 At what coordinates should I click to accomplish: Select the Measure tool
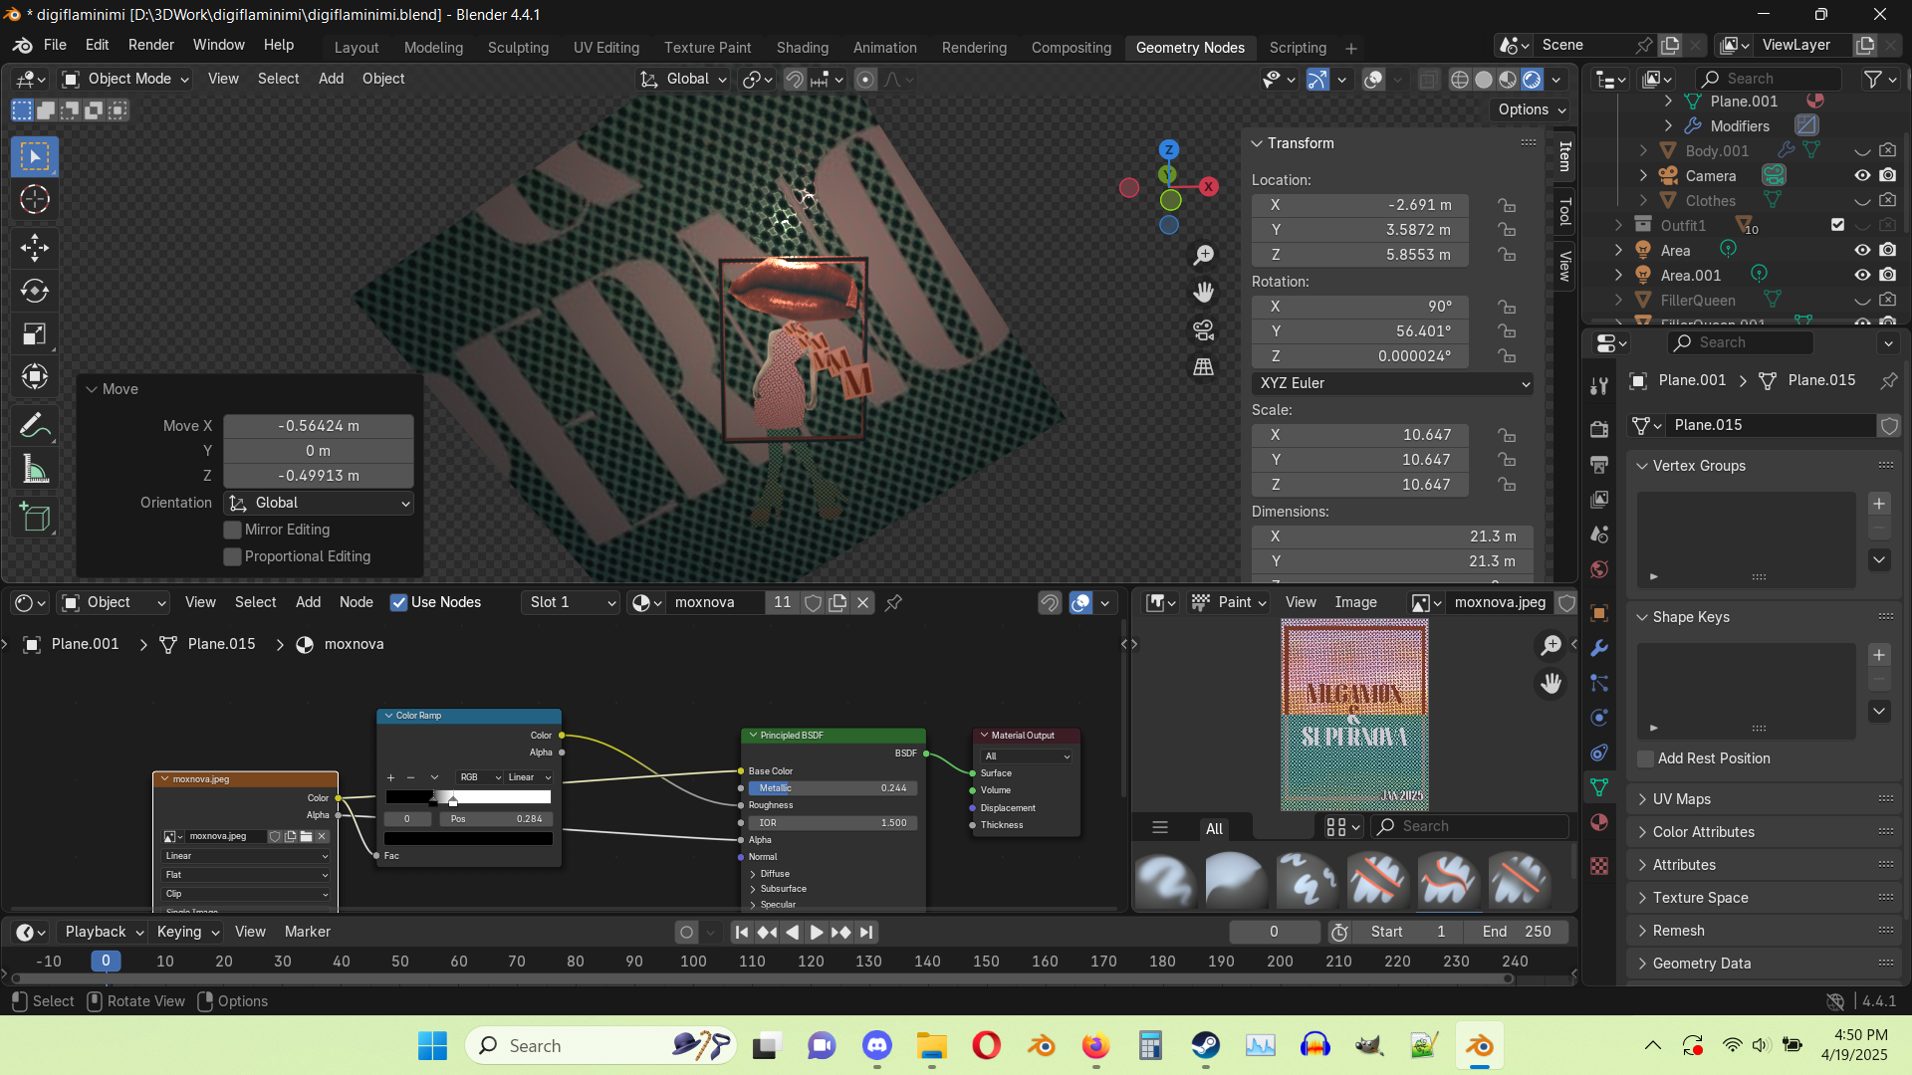pyautogui.click(x=35, y=469)
